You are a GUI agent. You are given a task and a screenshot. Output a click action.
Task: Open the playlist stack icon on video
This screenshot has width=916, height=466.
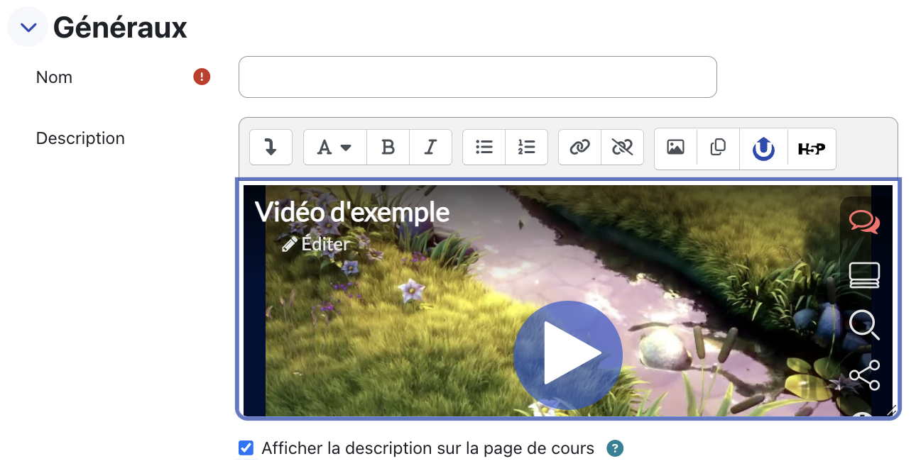pos(864,275)
